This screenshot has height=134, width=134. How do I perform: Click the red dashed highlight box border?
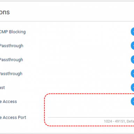(45, 110)
